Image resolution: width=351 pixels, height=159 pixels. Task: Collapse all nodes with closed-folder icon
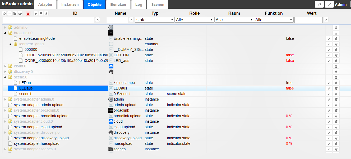(x=15, y=13)
